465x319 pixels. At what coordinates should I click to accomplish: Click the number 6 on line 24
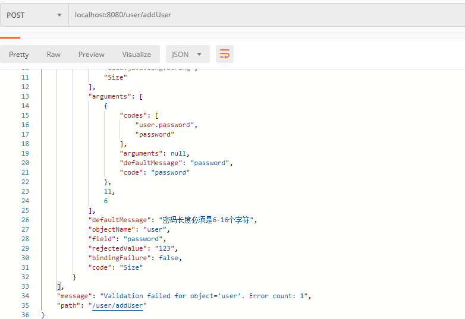point(106,201)
